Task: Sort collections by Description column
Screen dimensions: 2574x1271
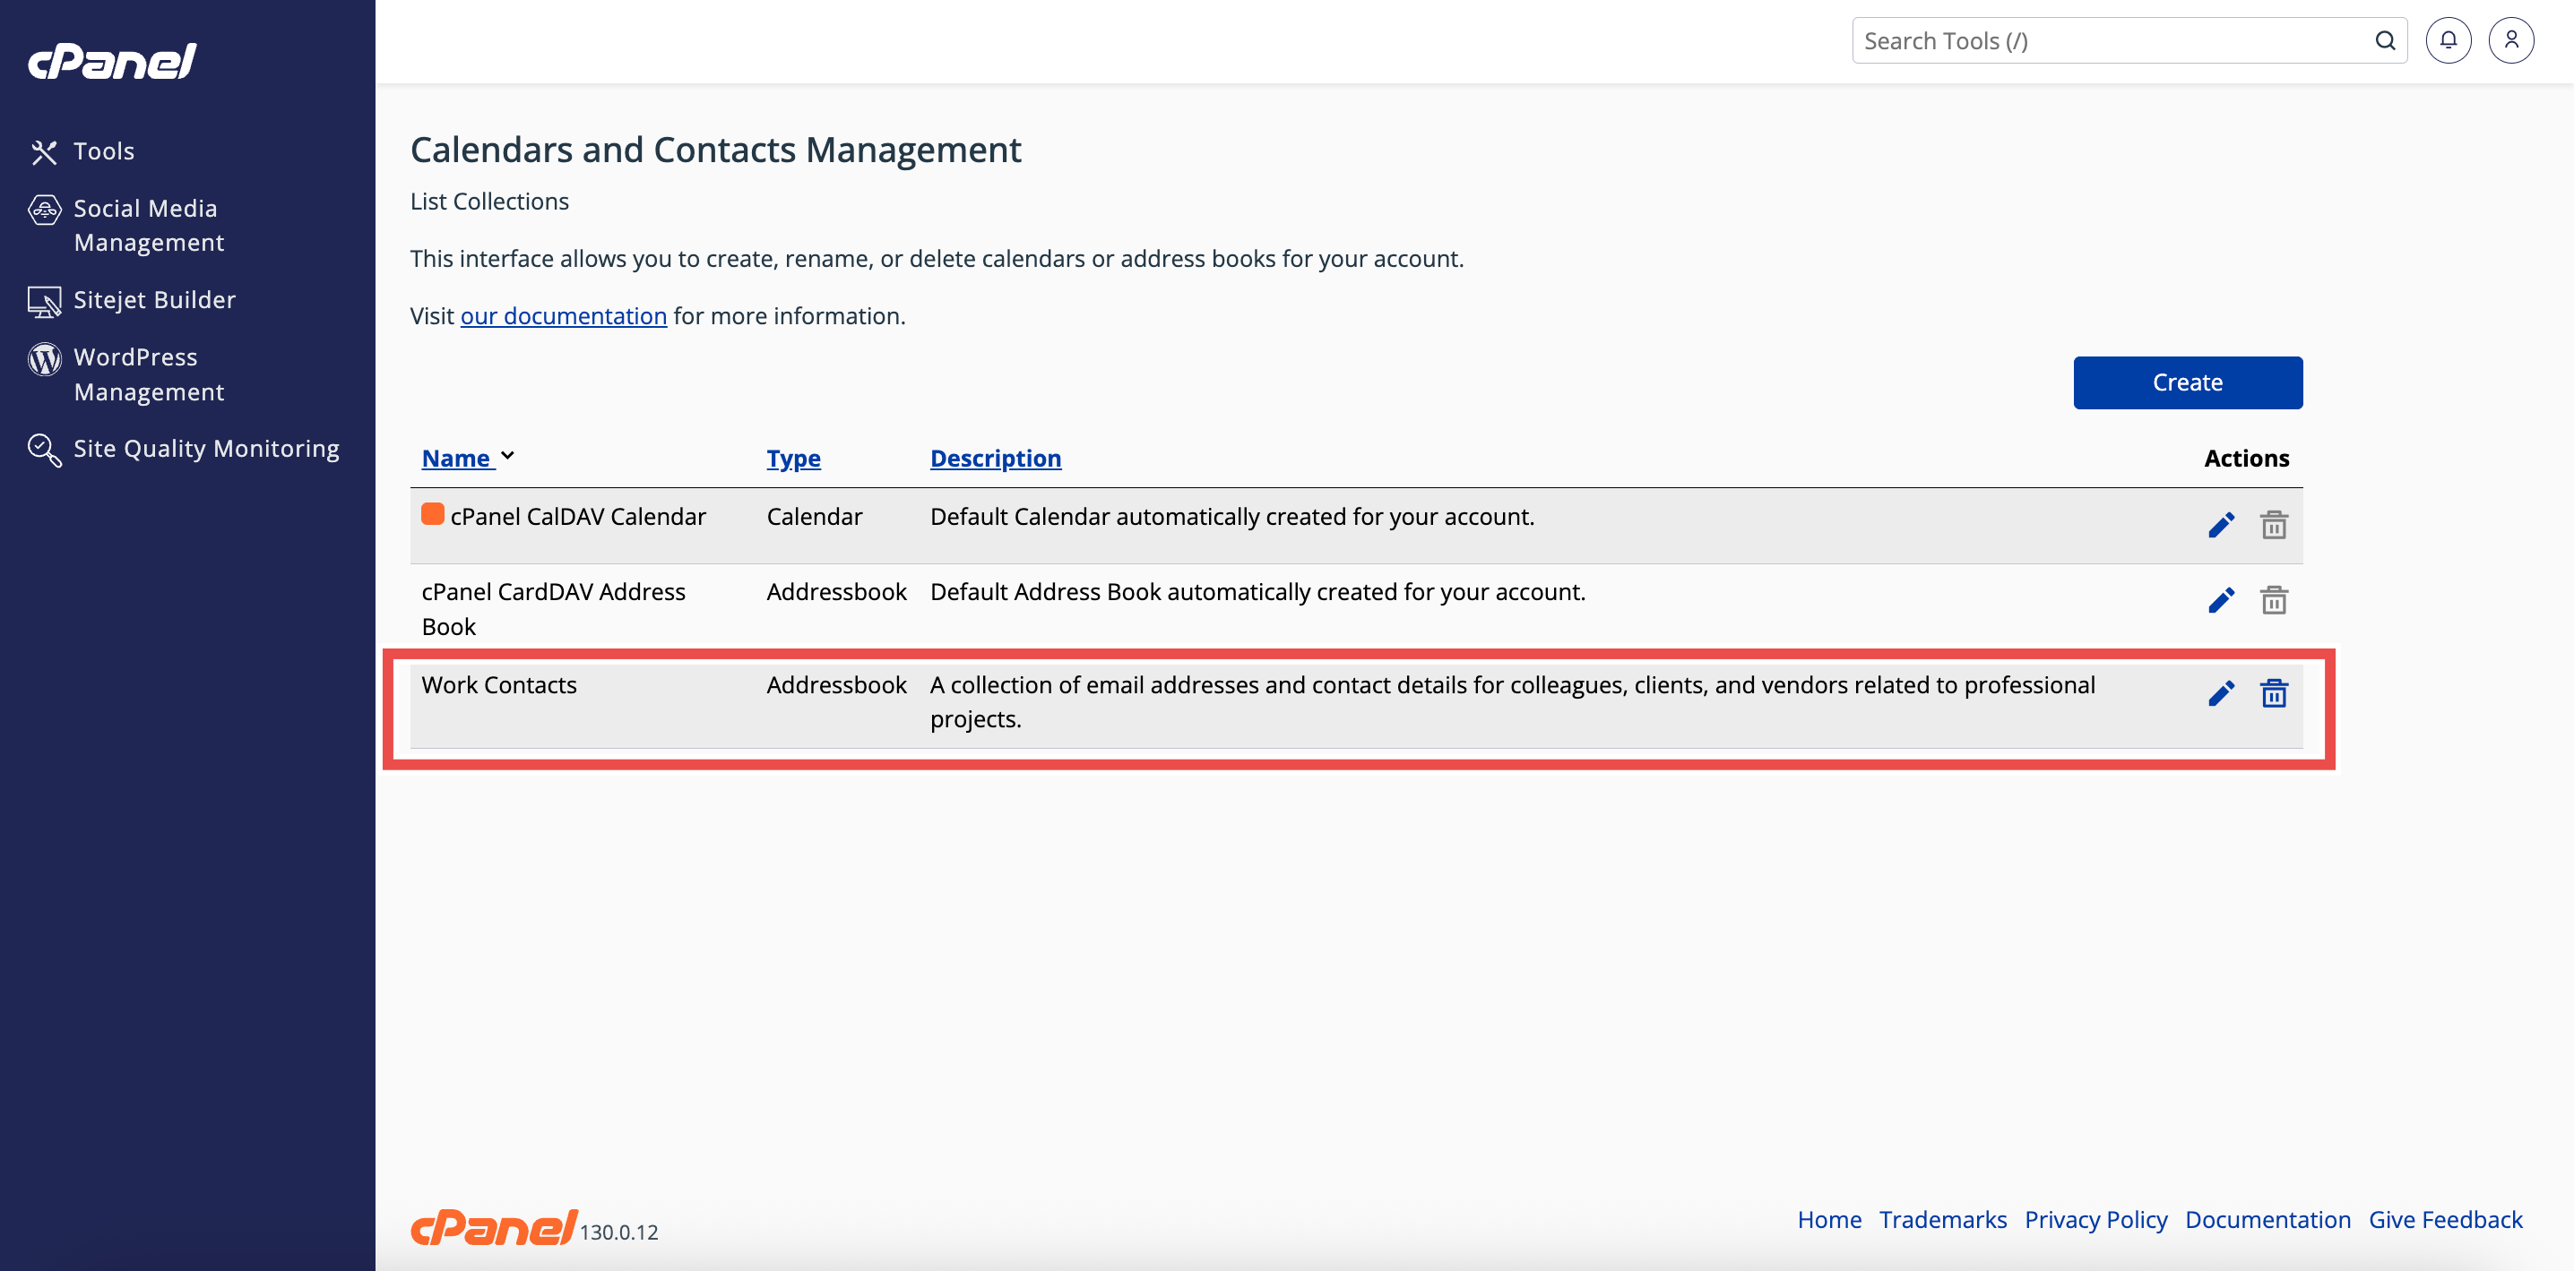Action: point(995,459)
